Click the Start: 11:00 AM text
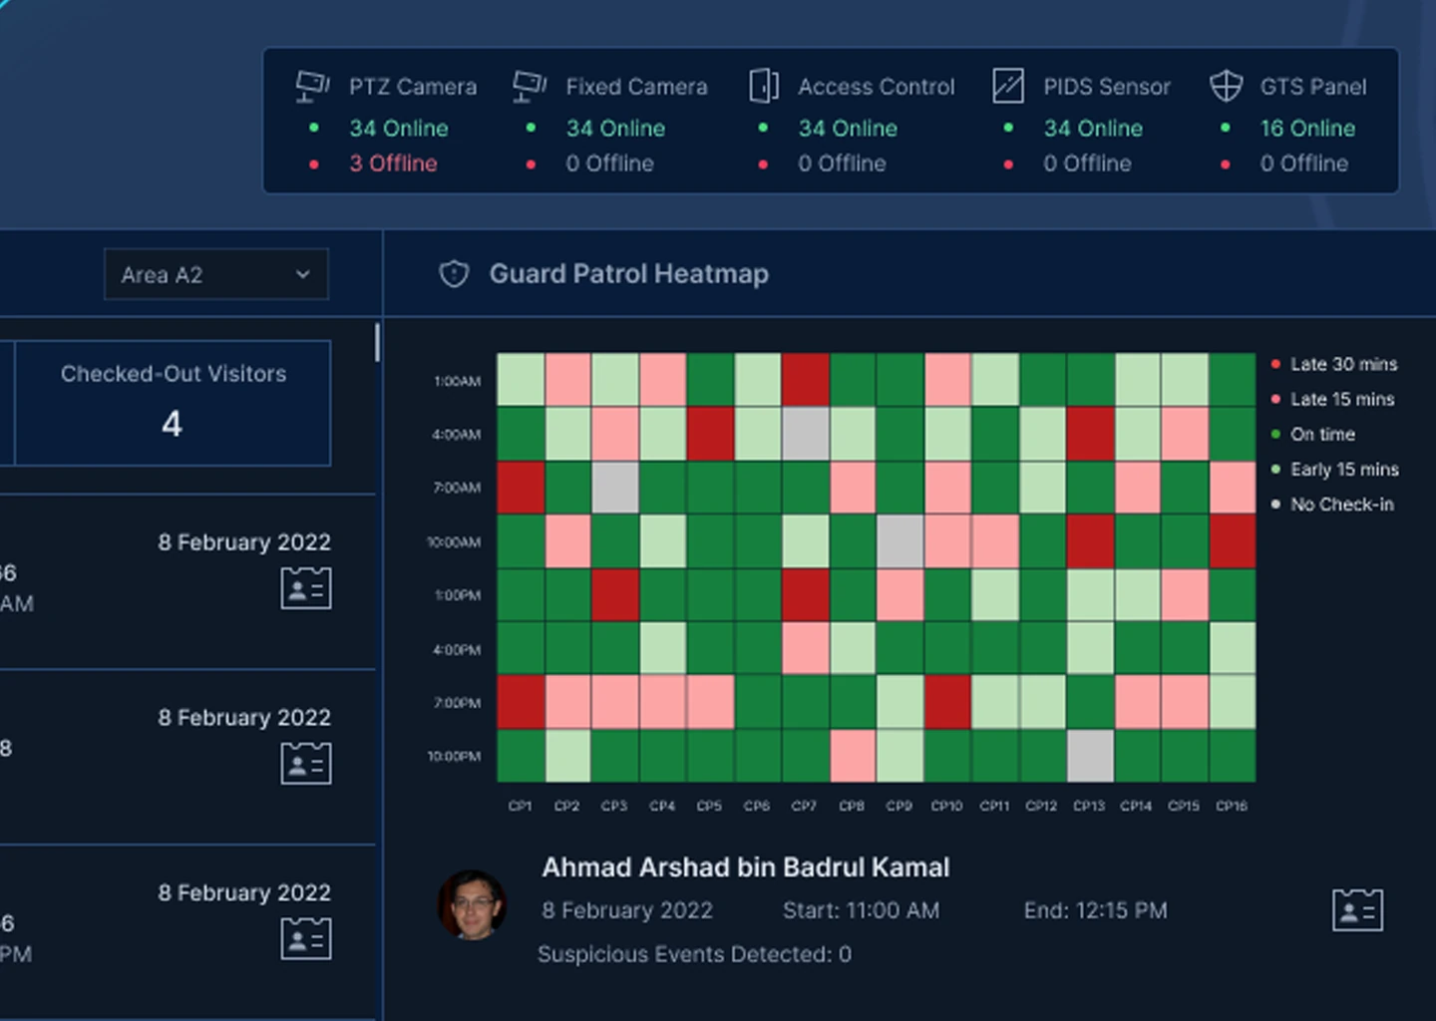Viewport: 1436px width, 1021px height. (x=861, y=910)
